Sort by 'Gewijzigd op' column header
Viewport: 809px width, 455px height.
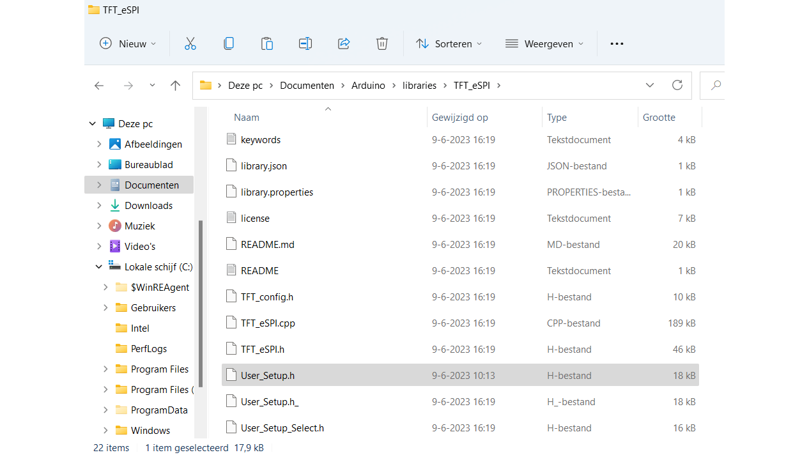(x=460, y=118)
